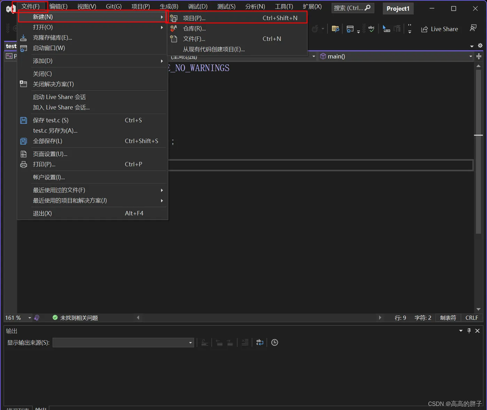The width and height of the screenshot is (487, 410).
Task: Click the abc spell checker icon
Action: pyautogui.click(x=371, y=29)
